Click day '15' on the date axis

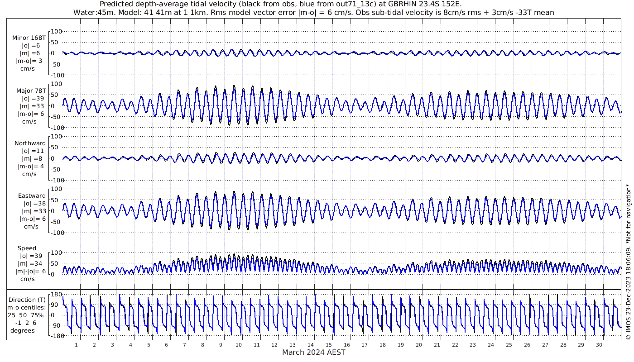click(x=329, y=345)
